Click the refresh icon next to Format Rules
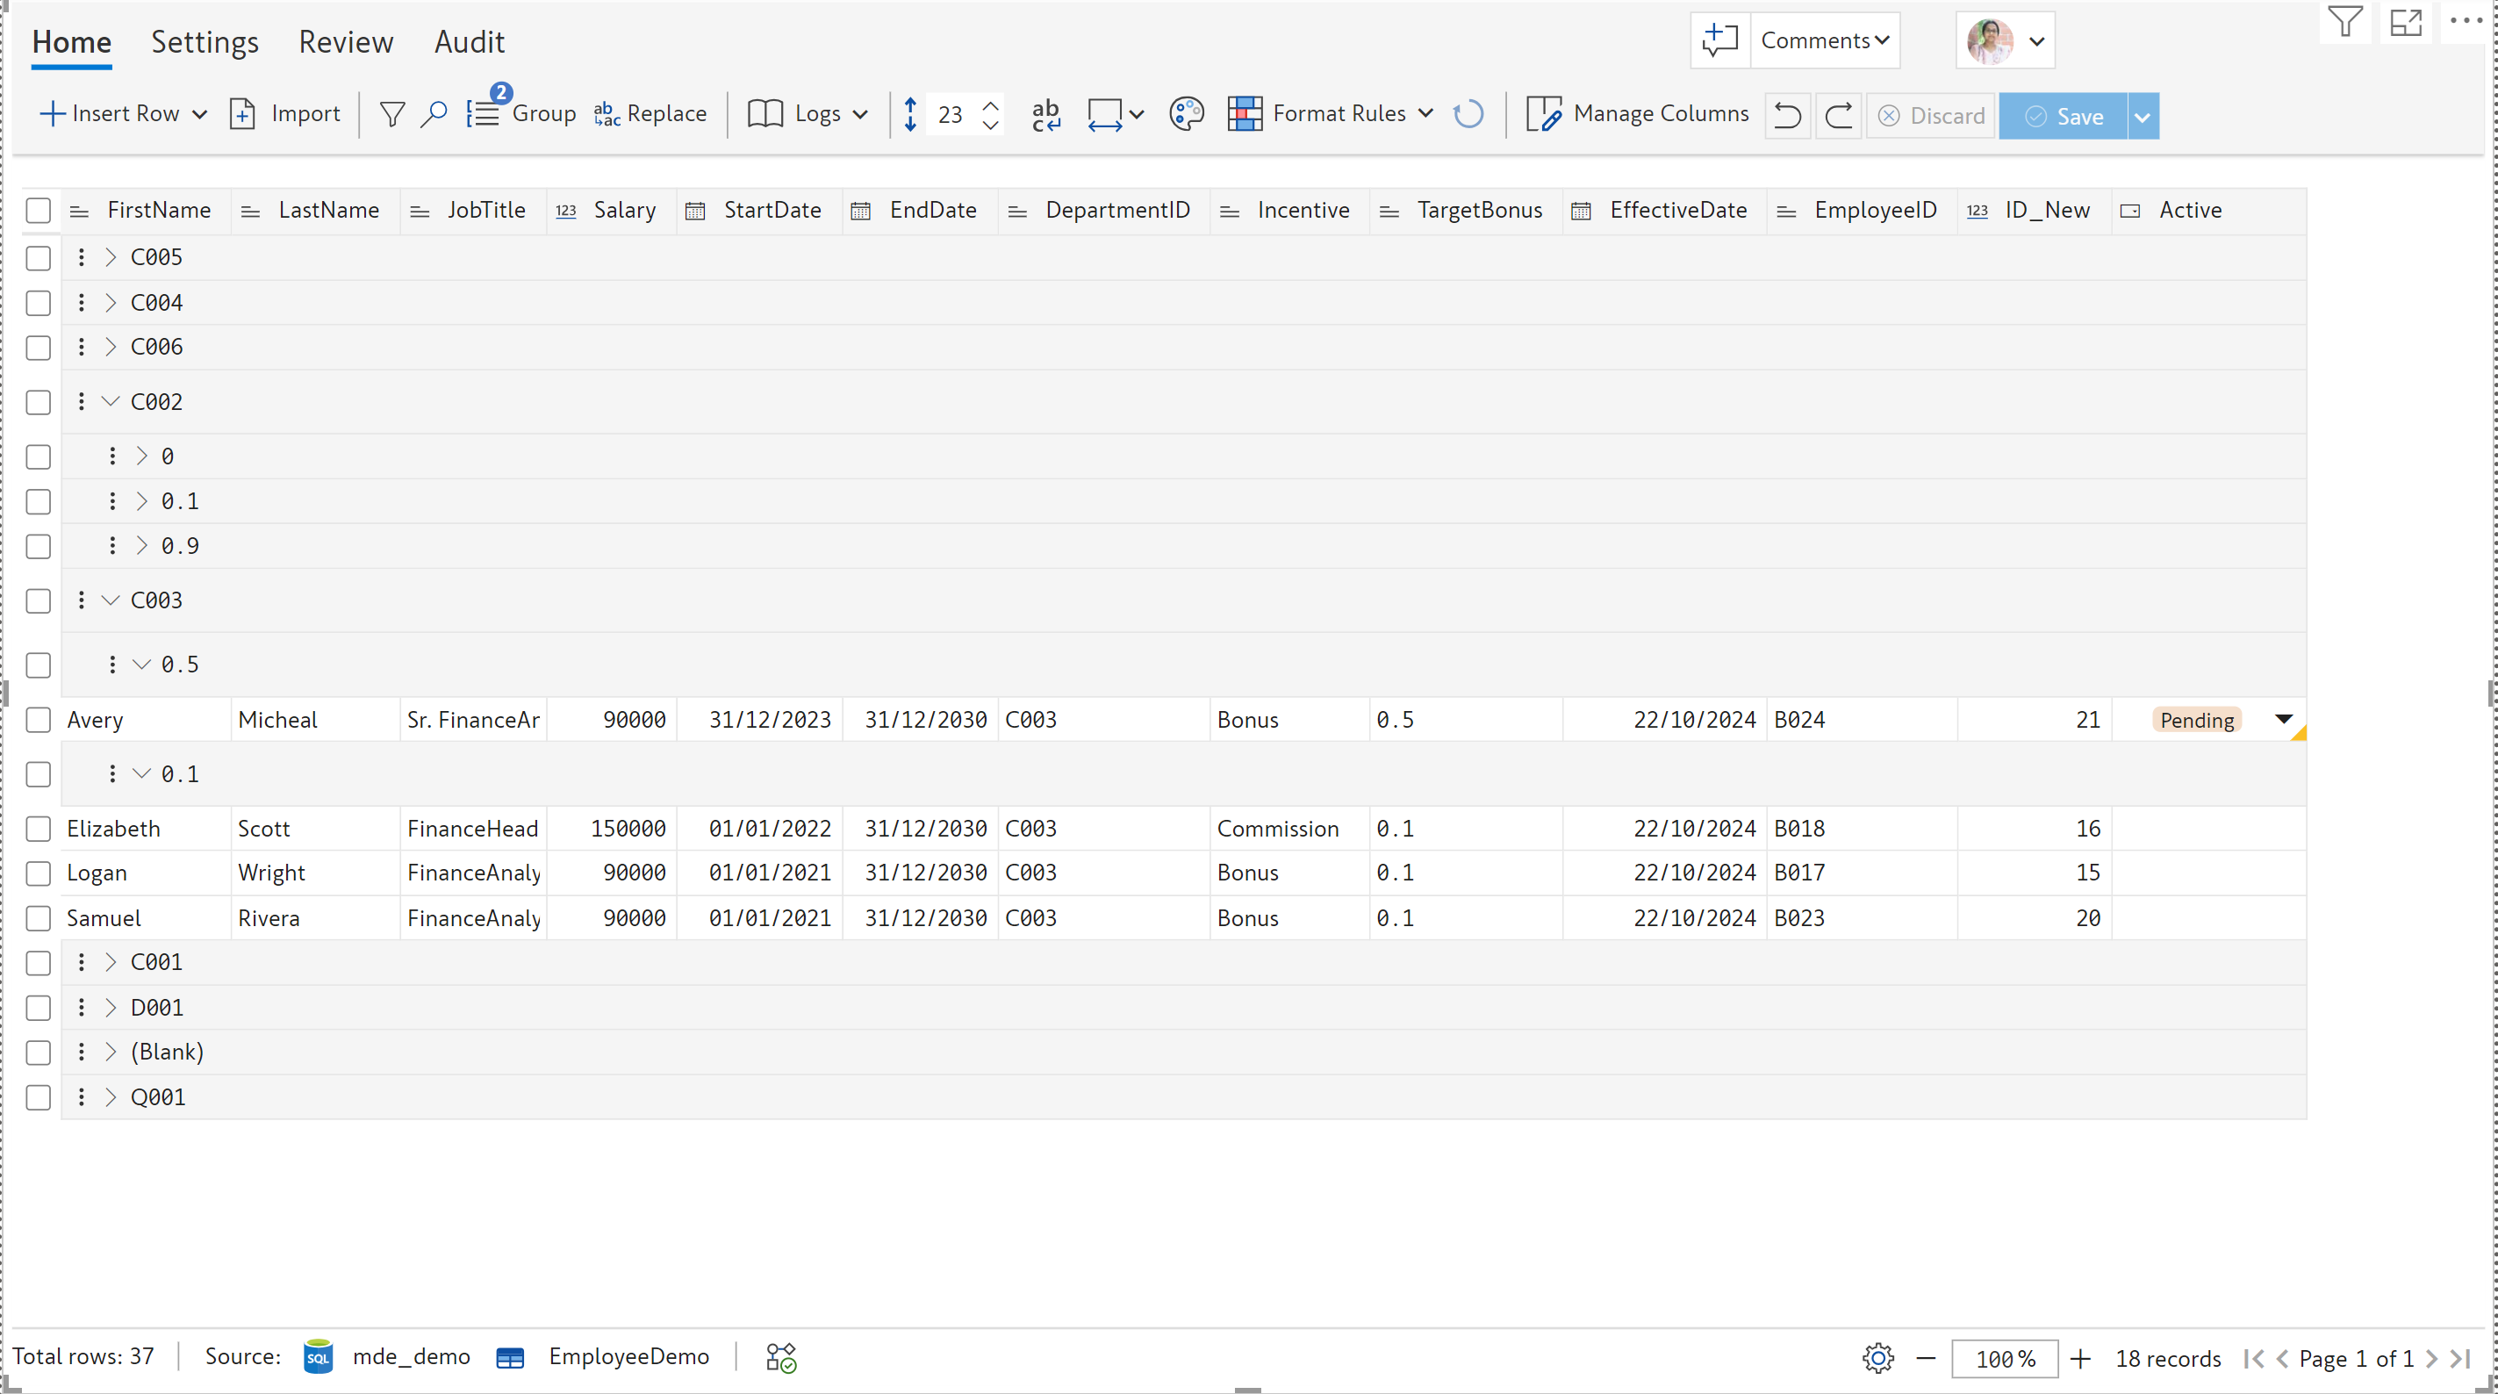The height and width of the screenshot is (1394, 2498). pos(1468,114)
